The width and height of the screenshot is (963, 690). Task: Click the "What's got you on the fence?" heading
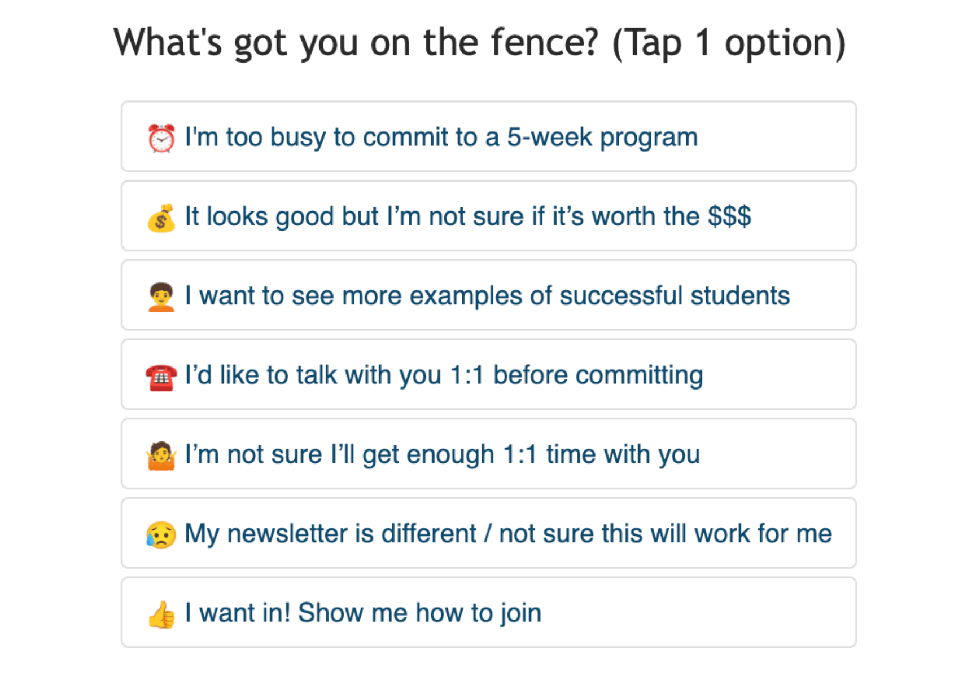(x=356, y=42)
